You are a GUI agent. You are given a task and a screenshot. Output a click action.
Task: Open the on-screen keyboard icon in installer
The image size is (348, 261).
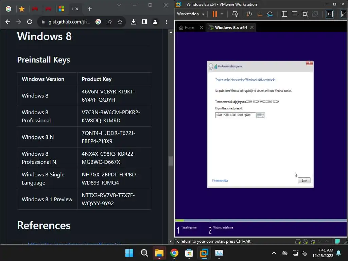[261, 115]
